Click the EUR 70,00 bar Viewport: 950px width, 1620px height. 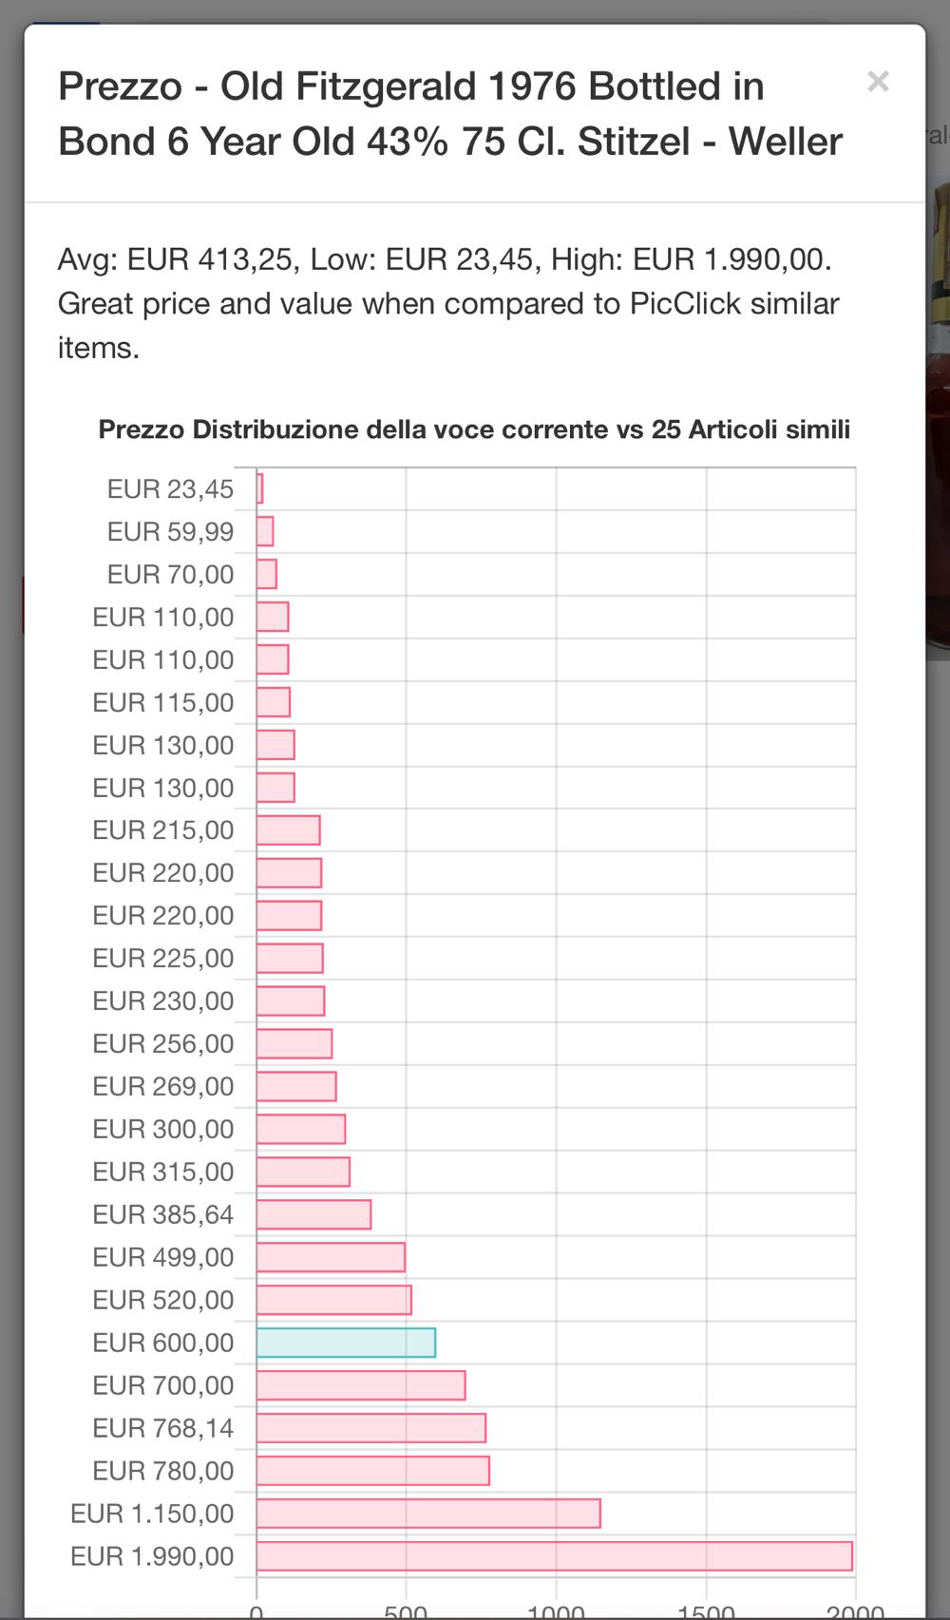pos(267,574)
